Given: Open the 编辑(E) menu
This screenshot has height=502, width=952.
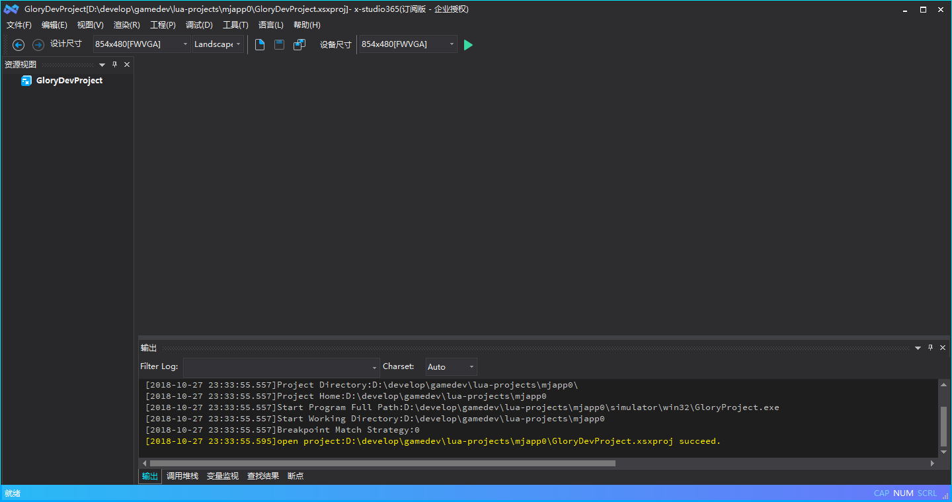Looking at the screenshot, I should coord(54,25).
